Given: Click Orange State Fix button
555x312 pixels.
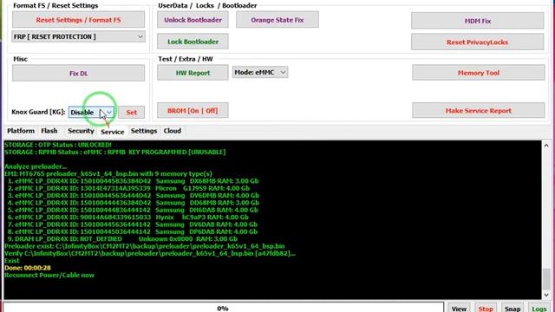Looking at the screenshot, I should point(277,20).
